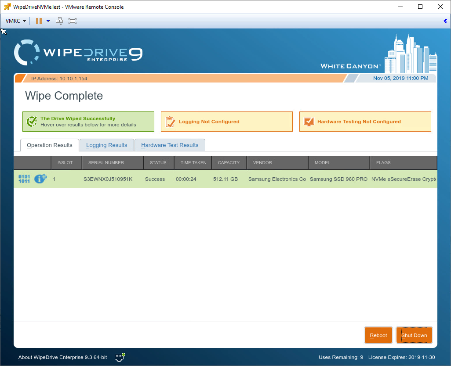The width and height of the screenshot is (451, 366).
Task: Click the green wipe success checkmark icon
Action: click(32, 122)
